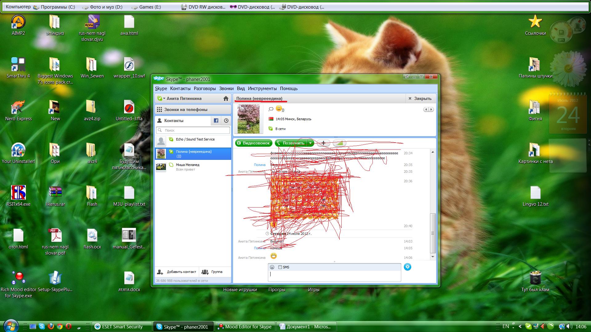The image size is (591, 332).
Task: Open Opera browser from the taskbar
Action: 68,326
